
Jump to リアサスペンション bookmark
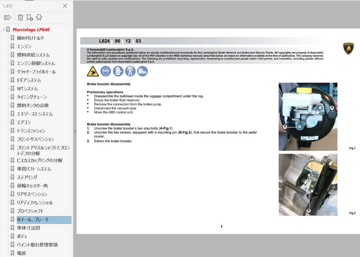32,194
